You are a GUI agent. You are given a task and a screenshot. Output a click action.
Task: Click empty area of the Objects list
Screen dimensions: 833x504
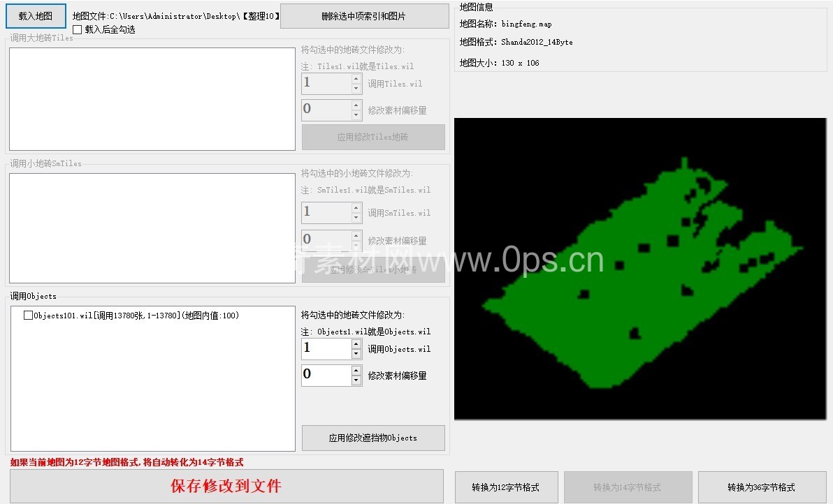[x=152, y=391]
